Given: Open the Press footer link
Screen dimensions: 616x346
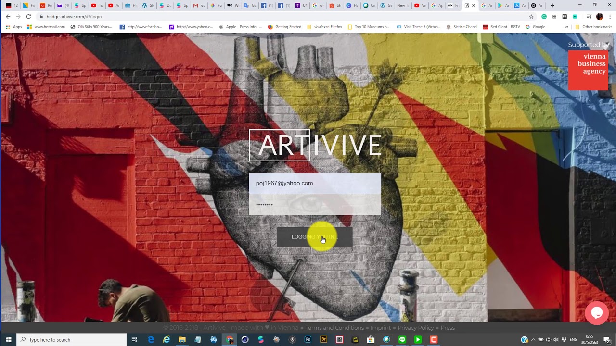Looking at the screenshot, I should [x=448, y=328].
